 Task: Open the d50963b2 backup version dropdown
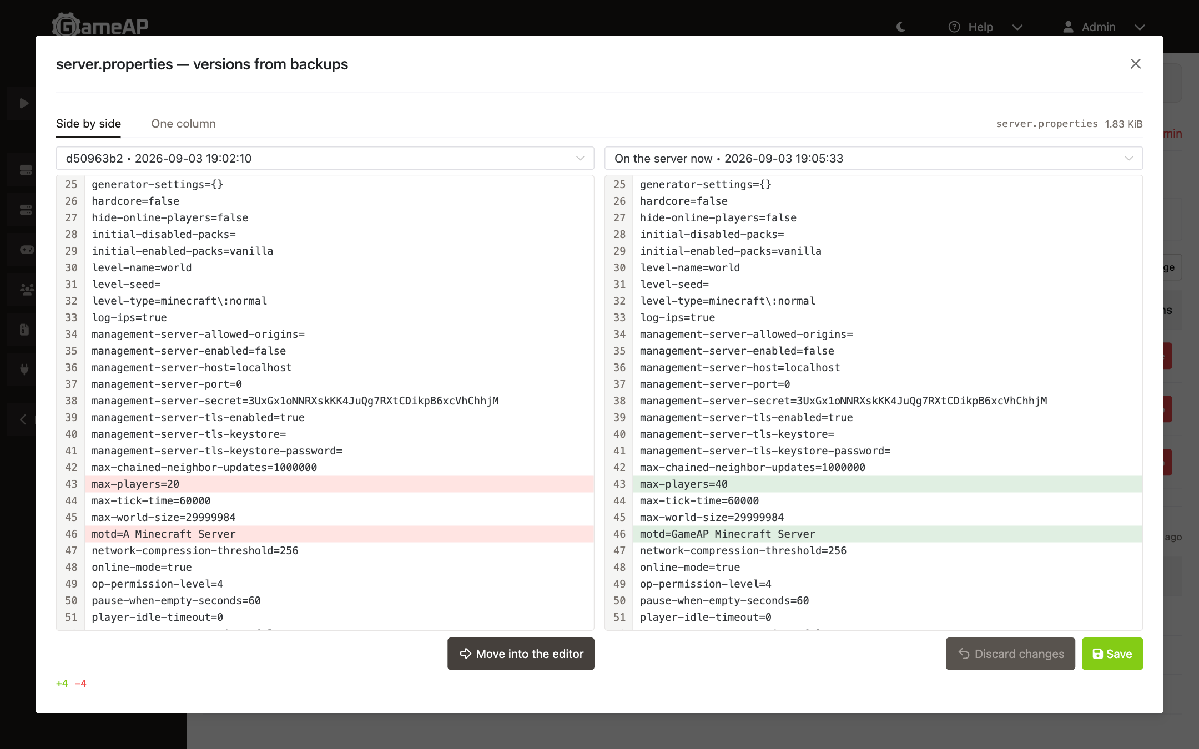325,158
